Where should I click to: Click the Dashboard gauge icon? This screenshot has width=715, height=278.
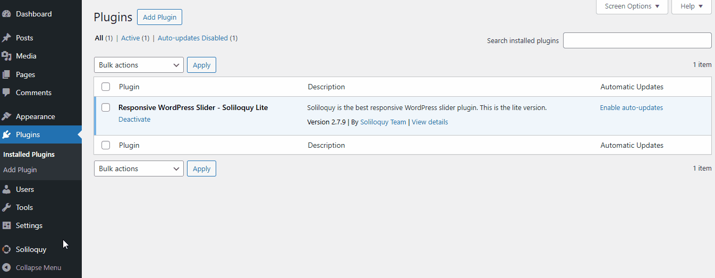(x=6, y=14)
